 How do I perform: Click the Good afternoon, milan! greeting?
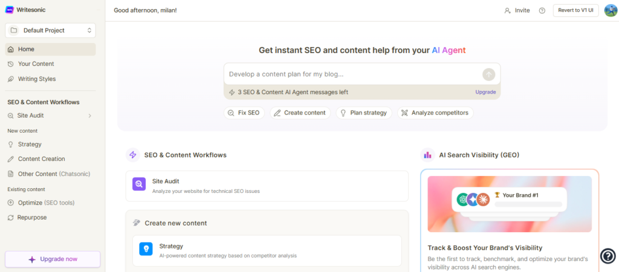click(145, 10)
